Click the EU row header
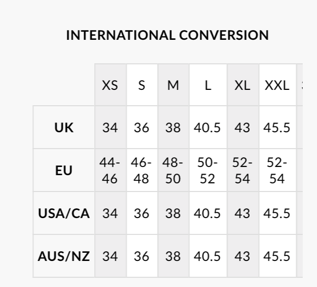 [64, 171]
